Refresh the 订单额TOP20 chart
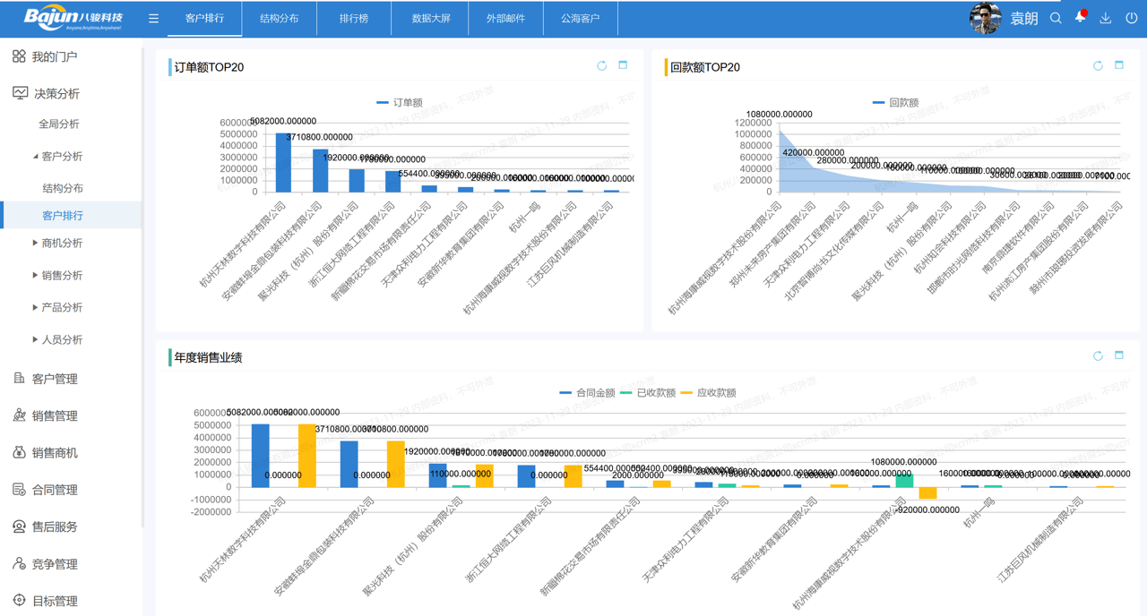 point(601,65)
